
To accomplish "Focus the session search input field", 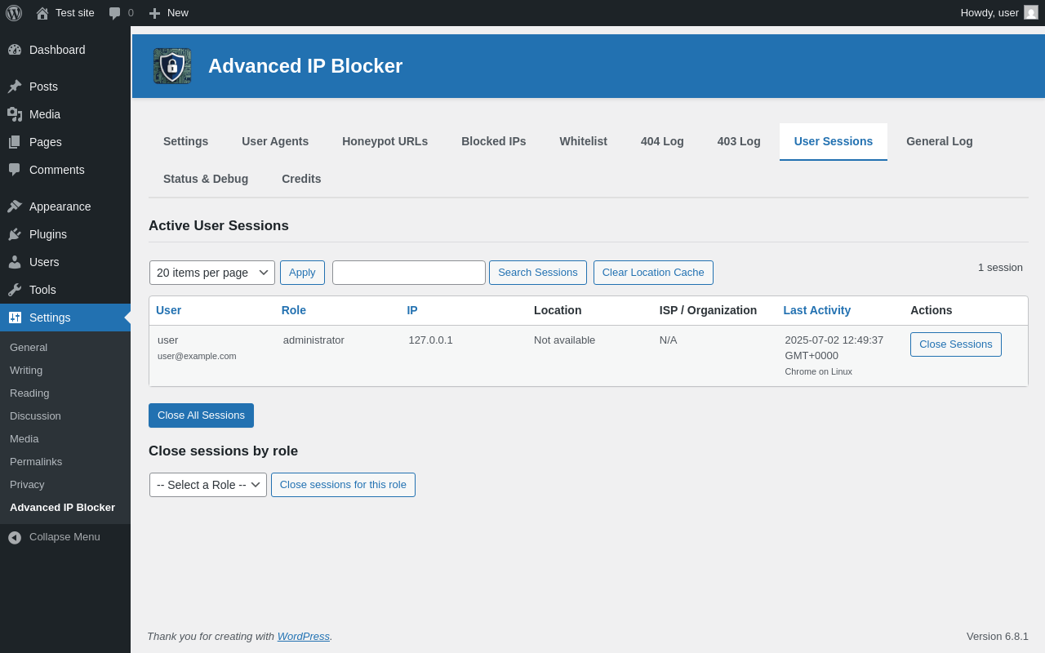I will [409, 273].
